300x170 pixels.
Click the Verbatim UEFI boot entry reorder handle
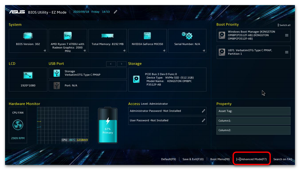[x=287, y=52]
